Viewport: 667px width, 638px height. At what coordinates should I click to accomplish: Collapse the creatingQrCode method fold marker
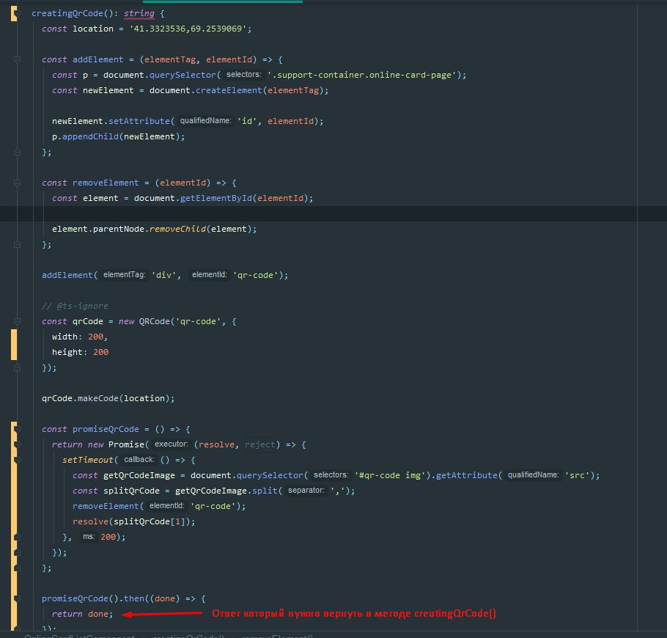(x=17, y=14)
